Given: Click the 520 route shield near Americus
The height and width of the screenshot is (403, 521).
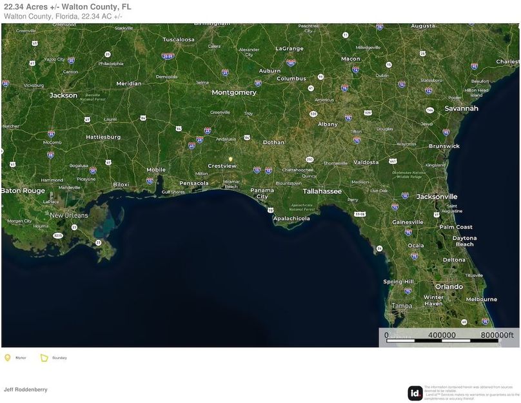Looking at the screenshot, I should (x=313, y=113).
